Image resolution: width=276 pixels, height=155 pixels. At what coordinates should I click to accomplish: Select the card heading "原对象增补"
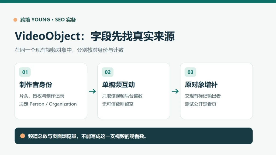click(x=201, y=85)
